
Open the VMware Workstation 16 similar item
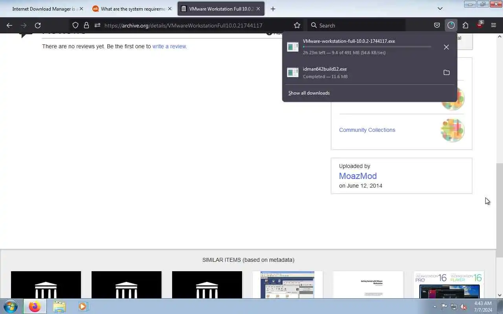point(449,285)
